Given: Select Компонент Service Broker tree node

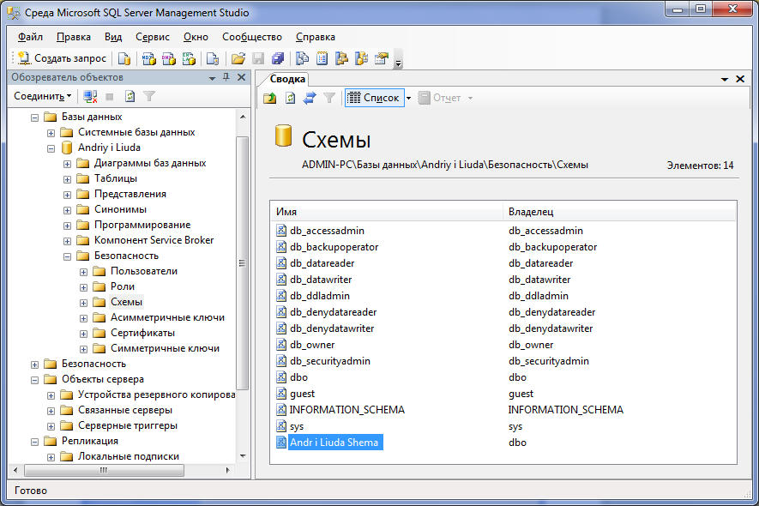Looking at the screenshot, I should click(x=154, y=240).
